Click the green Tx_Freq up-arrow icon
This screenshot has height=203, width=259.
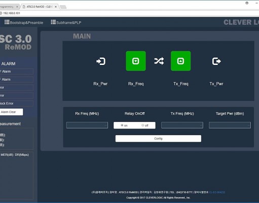point(181,61)
